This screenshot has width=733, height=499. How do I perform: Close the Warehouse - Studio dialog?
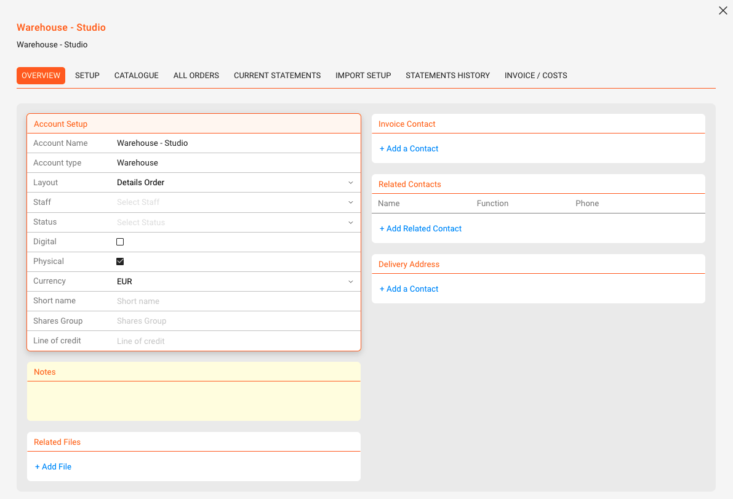coord(723,10)
